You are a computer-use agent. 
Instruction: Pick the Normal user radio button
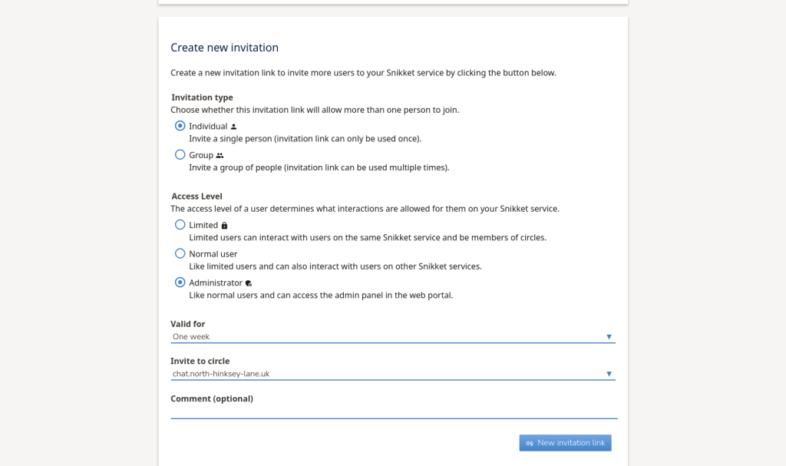pyautogui.click(x=180, y=253)
